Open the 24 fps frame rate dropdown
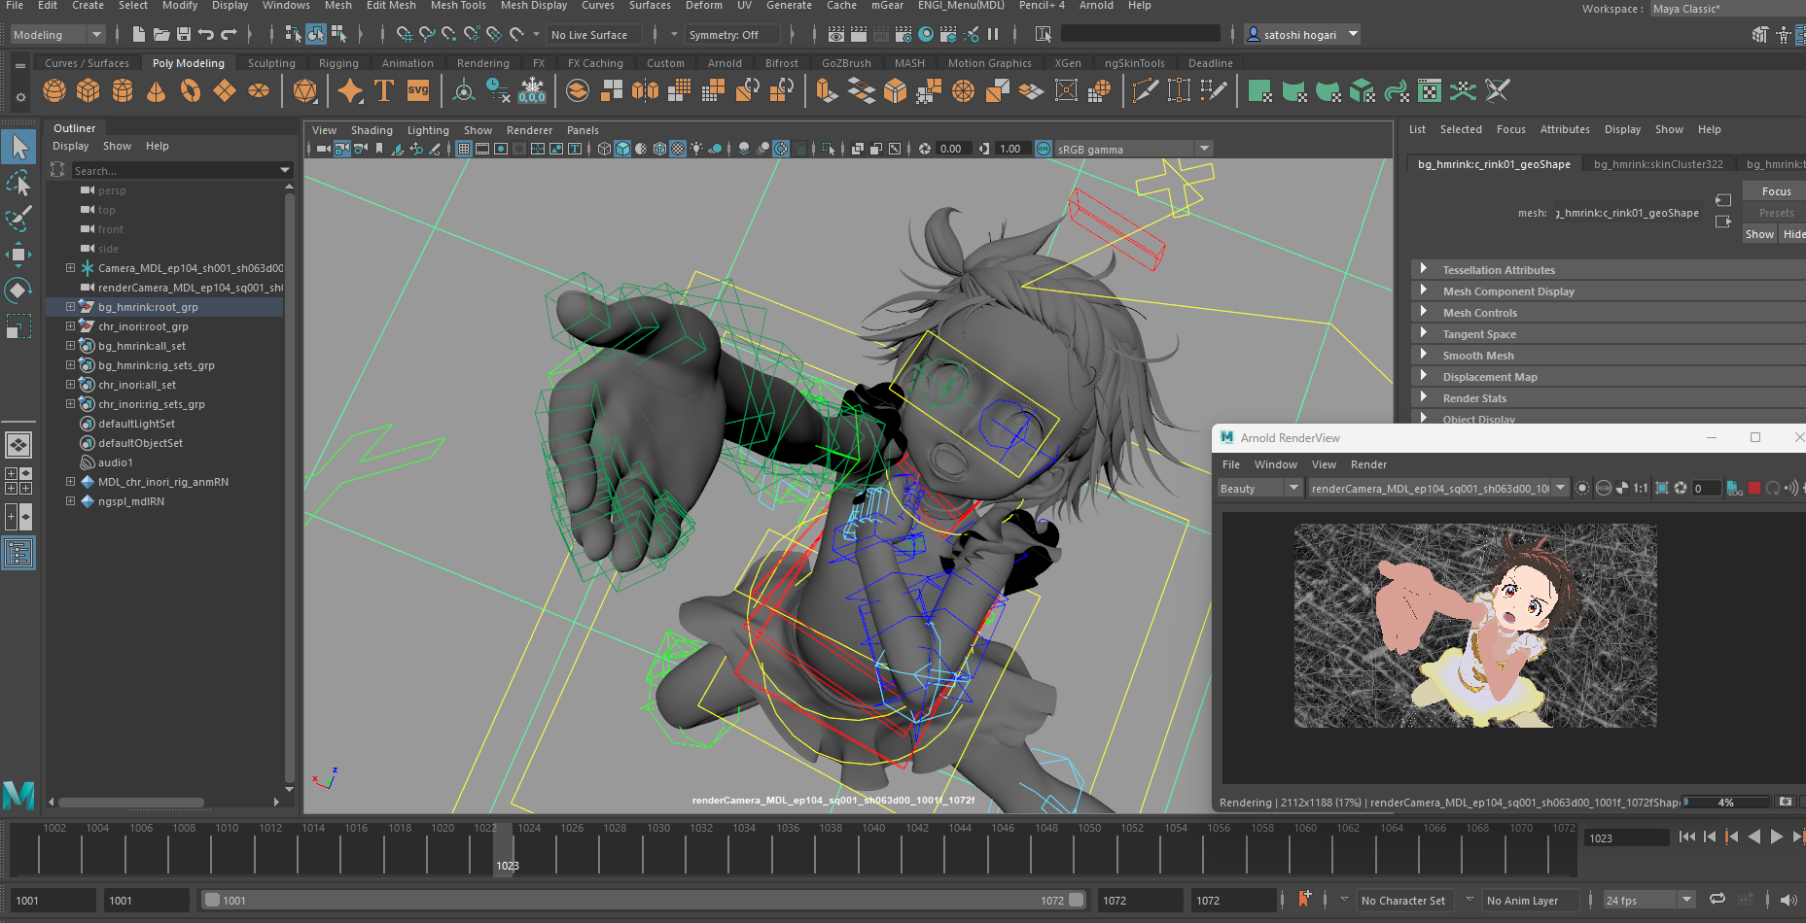1806x923 pixels. 1649,901
